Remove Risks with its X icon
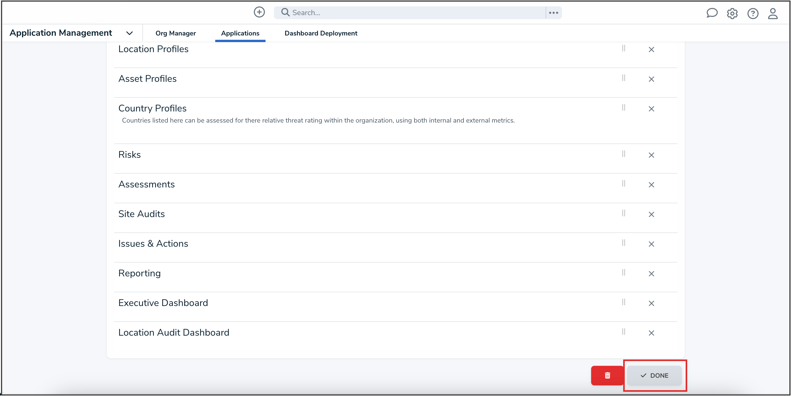 [x=651, y=155]
